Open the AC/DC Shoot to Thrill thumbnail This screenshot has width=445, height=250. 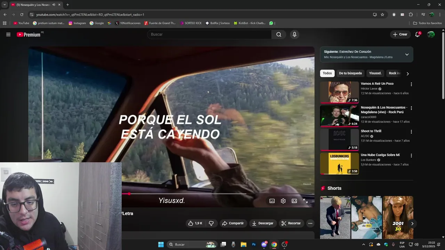tap(339, 140)
